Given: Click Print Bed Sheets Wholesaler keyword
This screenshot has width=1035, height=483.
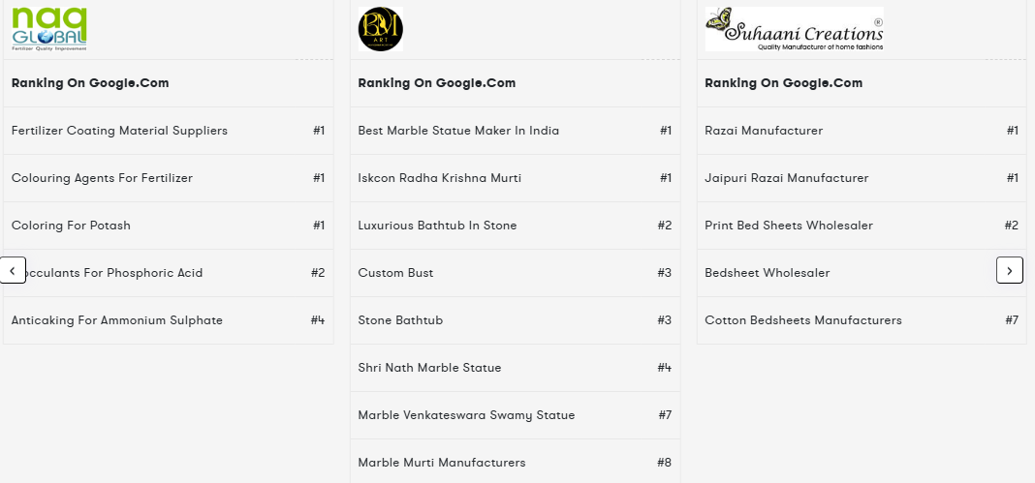Looking at the screenshot, I should 788,226.
